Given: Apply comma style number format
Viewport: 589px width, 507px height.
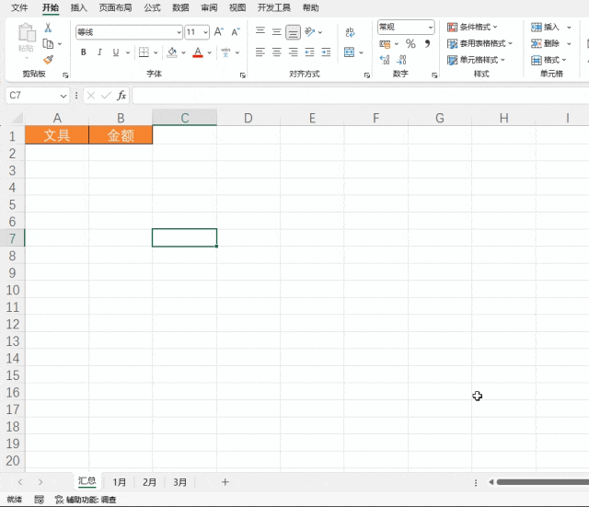Looking at the screenshot, I should (x=427, y=44).
